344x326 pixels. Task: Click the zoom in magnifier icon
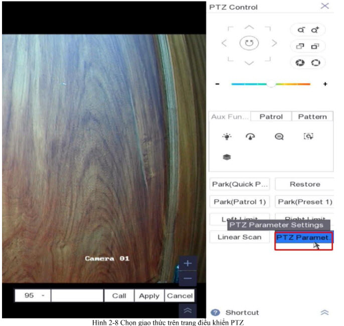(x=315, y=30)
